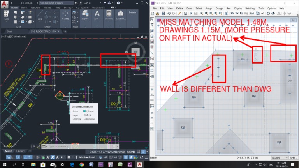Open a file using SAFE toolbar icon
The image size is (299, 168).
158,13
